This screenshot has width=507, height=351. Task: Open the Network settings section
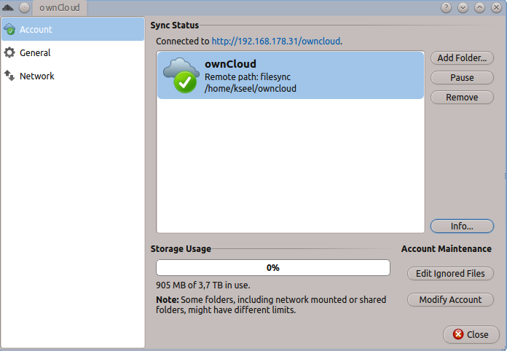point(73,76)
